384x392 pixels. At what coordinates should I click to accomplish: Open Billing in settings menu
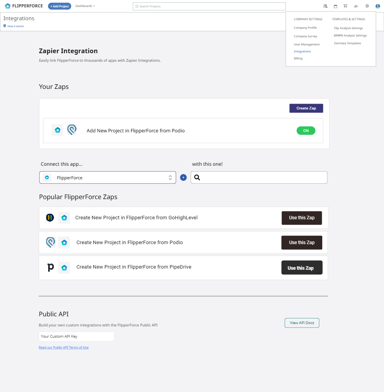click(x=298, y=58)
